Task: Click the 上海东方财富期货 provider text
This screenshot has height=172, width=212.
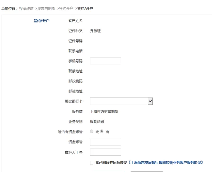Action: click(x=104, y=112)
